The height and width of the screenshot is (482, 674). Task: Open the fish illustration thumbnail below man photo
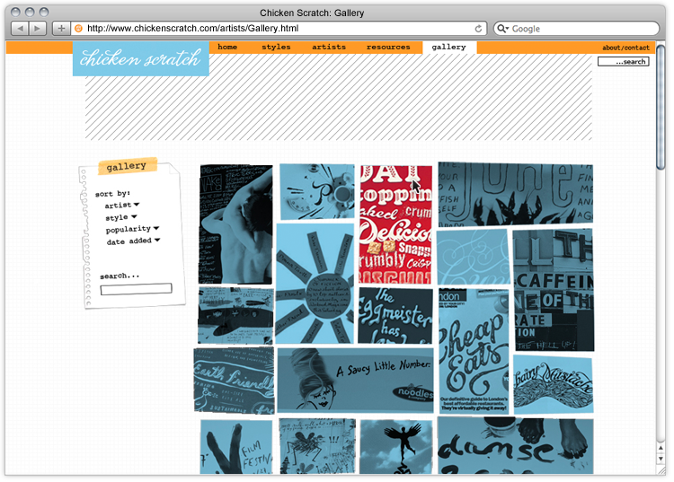(235, 316)
